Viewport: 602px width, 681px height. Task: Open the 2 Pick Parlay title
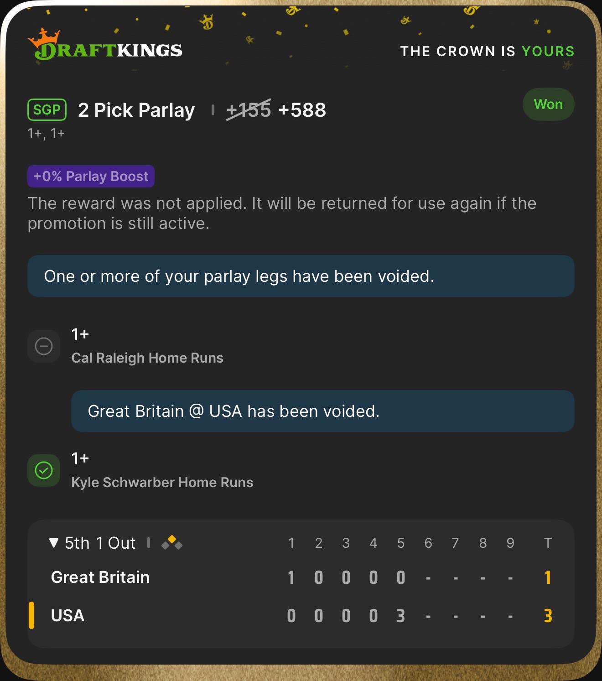click(x=136, y=110)
